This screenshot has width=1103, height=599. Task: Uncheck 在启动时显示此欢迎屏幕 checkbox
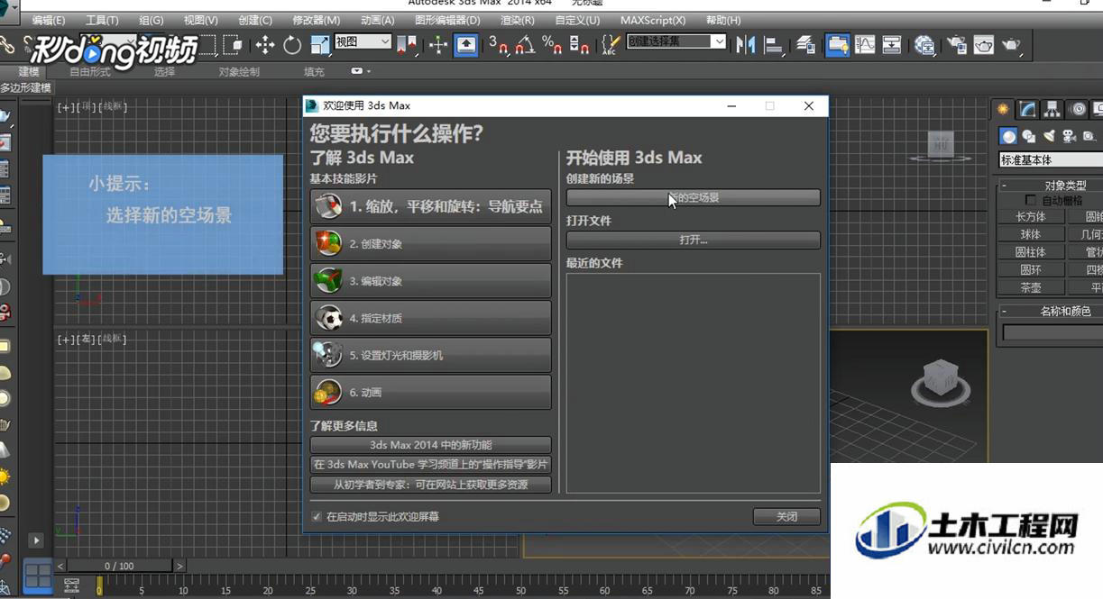[x=317, y=517]
